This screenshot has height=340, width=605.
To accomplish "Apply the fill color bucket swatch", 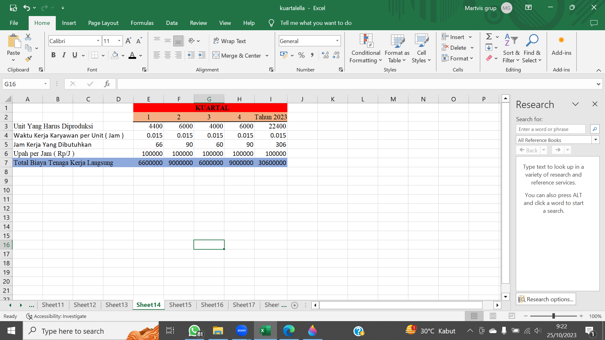I will (115, 55).
